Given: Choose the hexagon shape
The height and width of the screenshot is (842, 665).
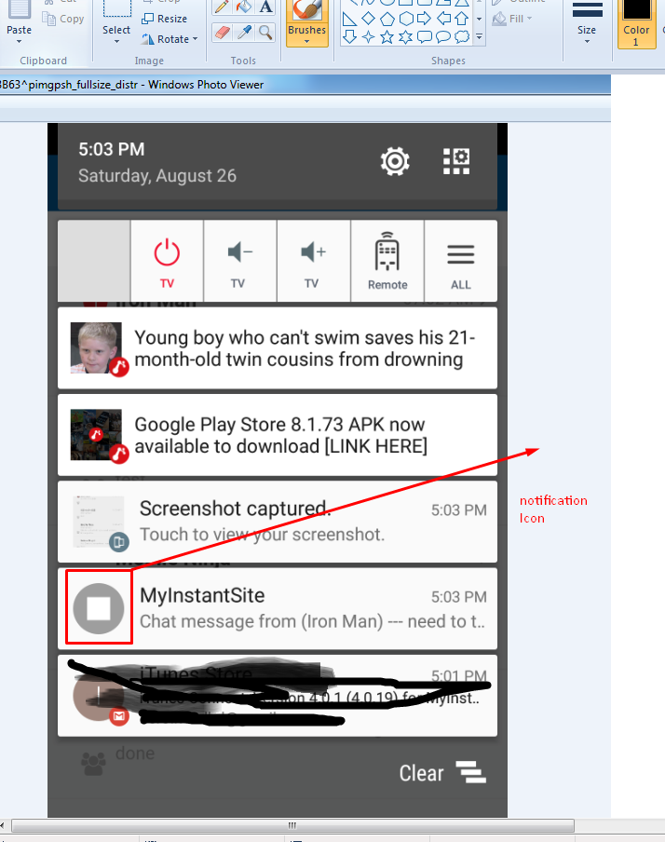Looking at the screenshot, I should (x=406, y=20).
